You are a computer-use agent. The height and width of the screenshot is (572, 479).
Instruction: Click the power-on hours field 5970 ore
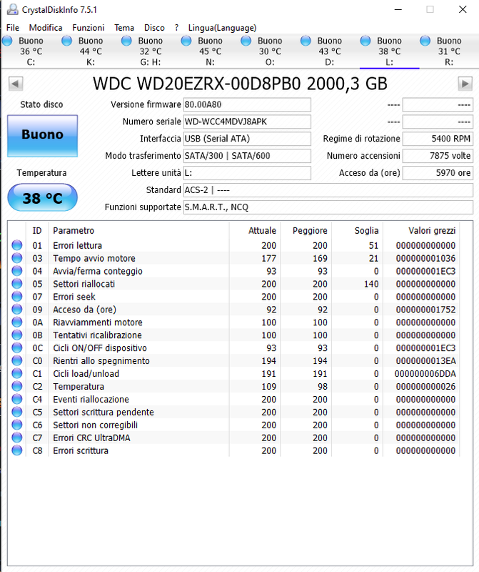pyautogui.click(x=438, y=173)
